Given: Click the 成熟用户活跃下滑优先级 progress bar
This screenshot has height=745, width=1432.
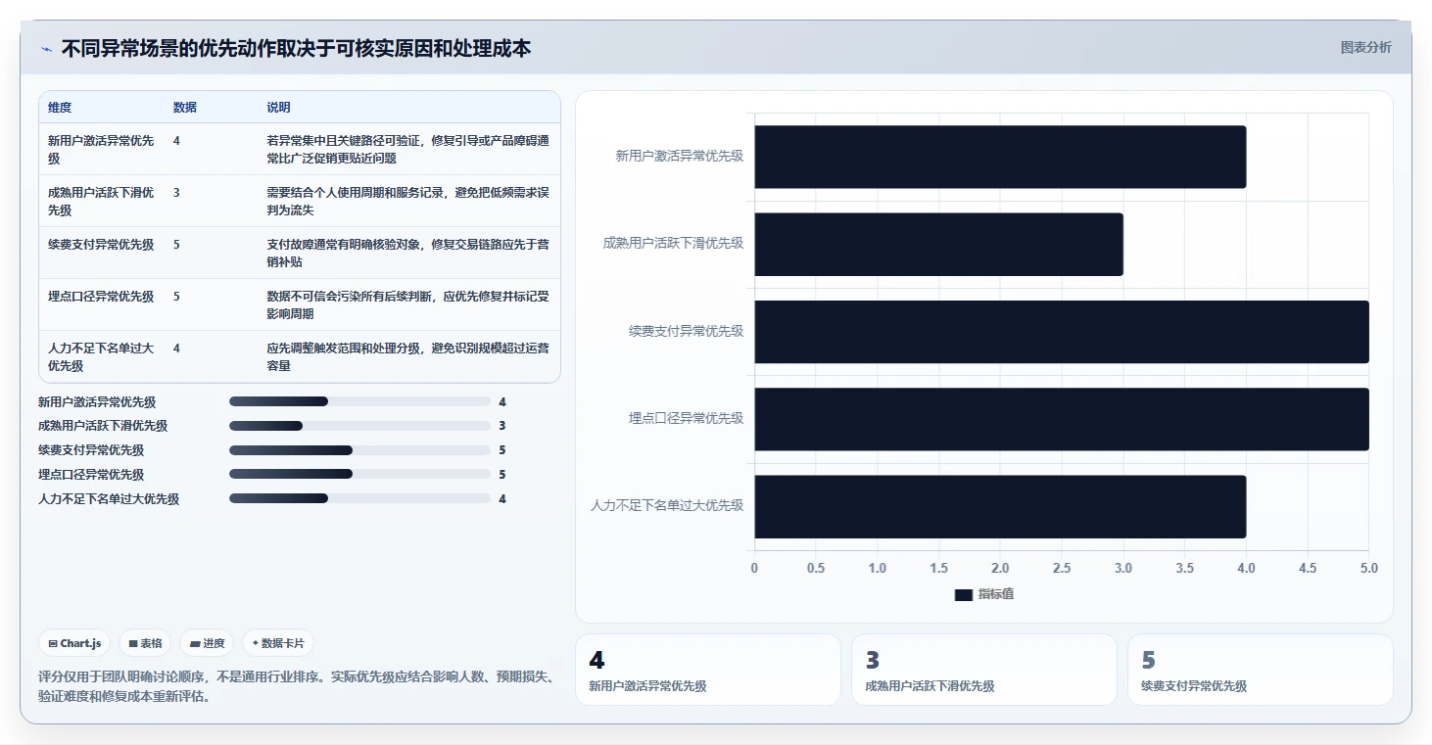Looking at the screenshot, I should click(x=359, y=426).
